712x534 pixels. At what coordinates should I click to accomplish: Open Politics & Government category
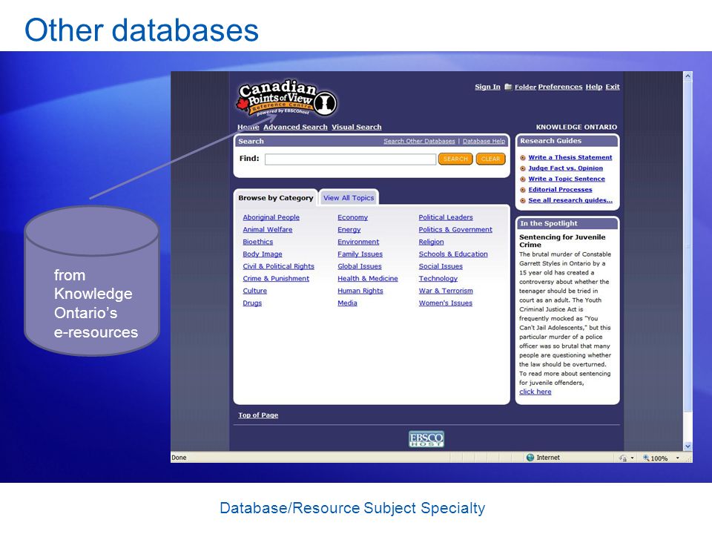click(x=455, y=230)
